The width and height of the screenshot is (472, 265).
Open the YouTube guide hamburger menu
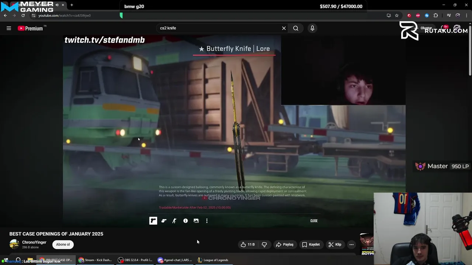pyautogui.click(x=9, y=28)
